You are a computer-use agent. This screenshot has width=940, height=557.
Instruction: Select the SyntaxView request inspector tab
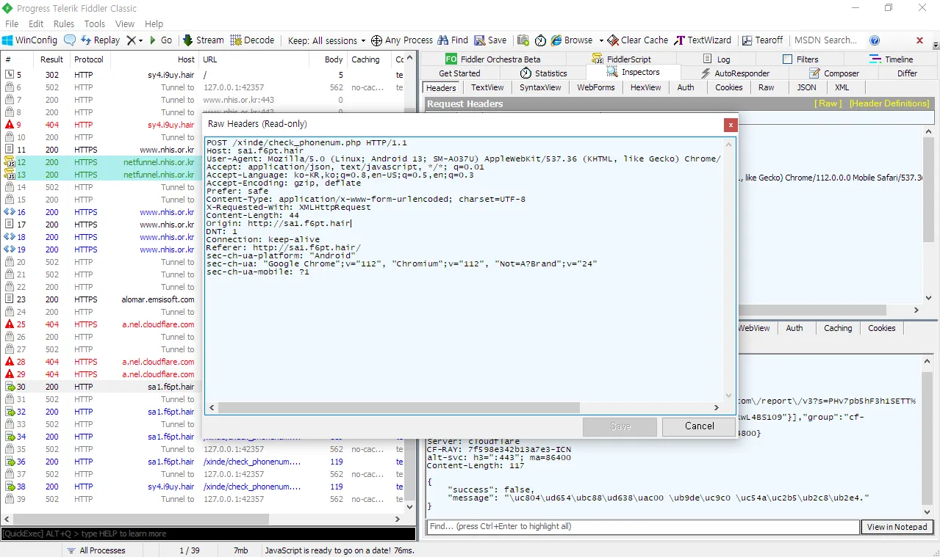pyautogui.click(x=540, y=87)
